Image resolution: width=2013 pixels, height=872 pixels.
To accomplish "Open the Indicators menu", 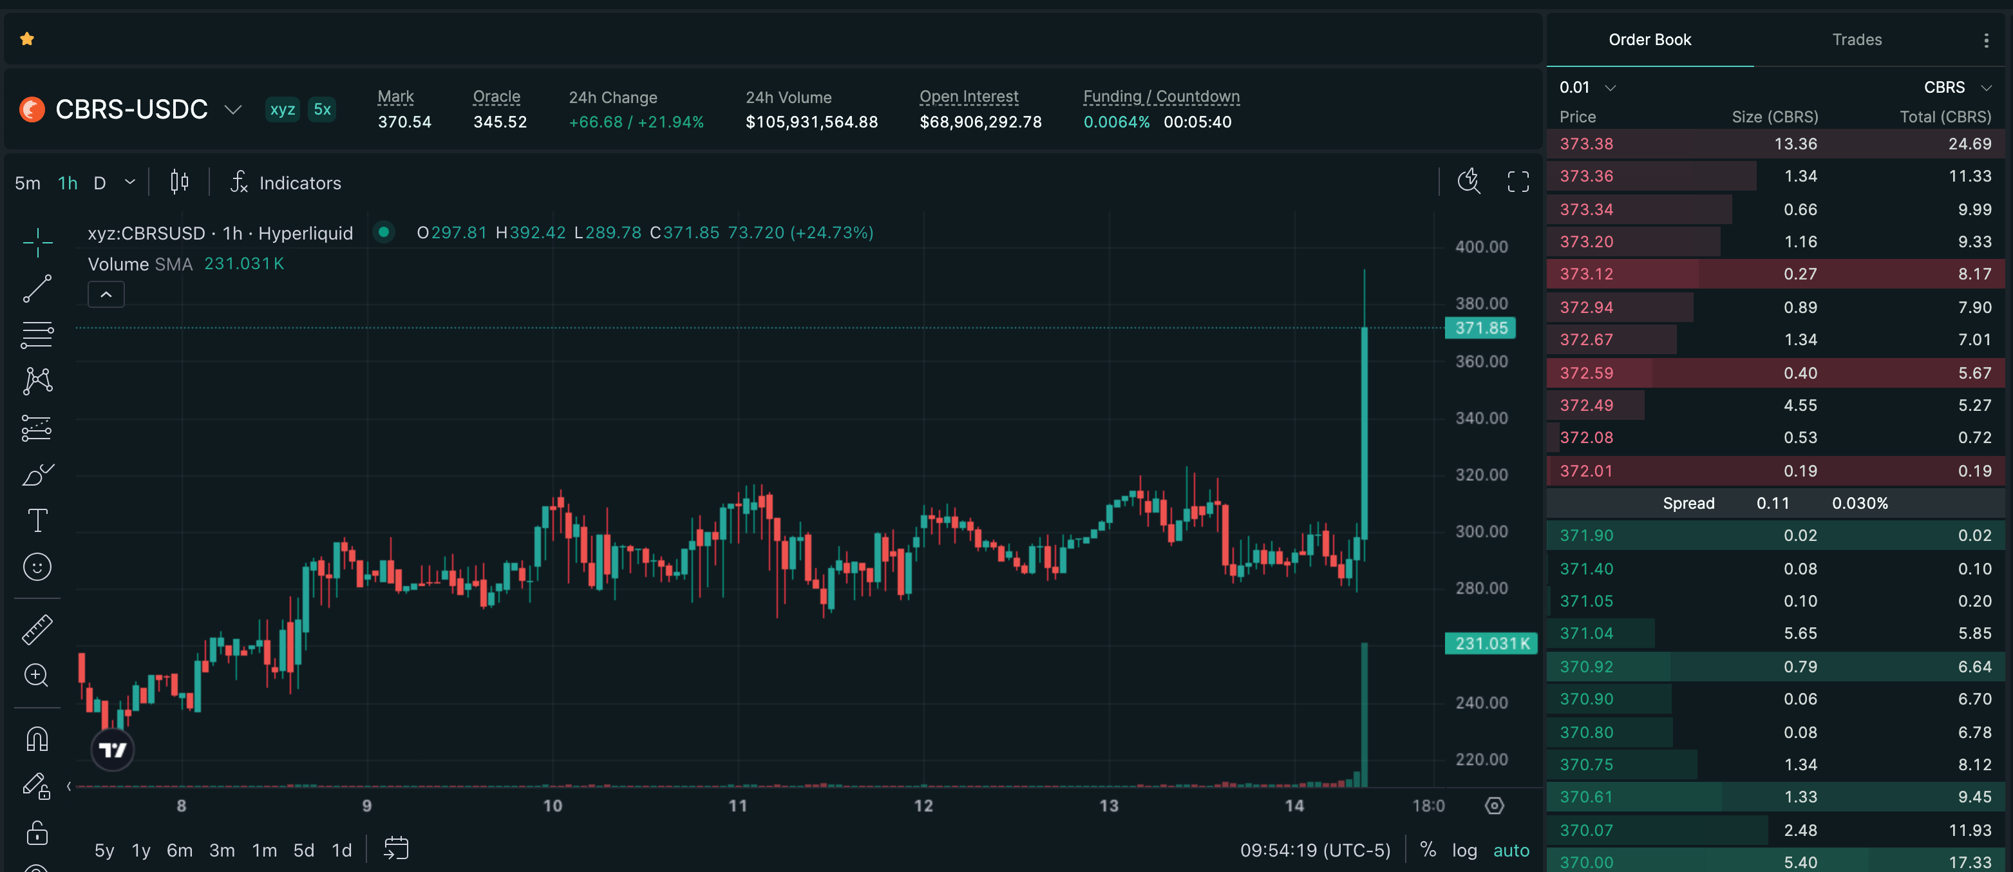I will 285,183.
